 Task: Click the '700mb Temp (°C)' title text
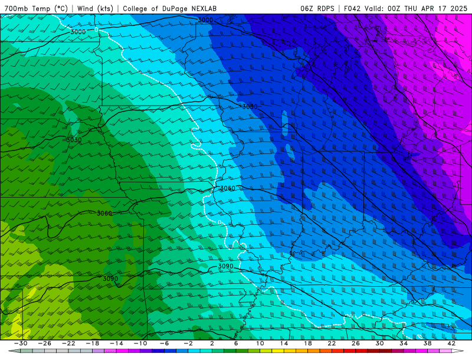coord(36,8)
